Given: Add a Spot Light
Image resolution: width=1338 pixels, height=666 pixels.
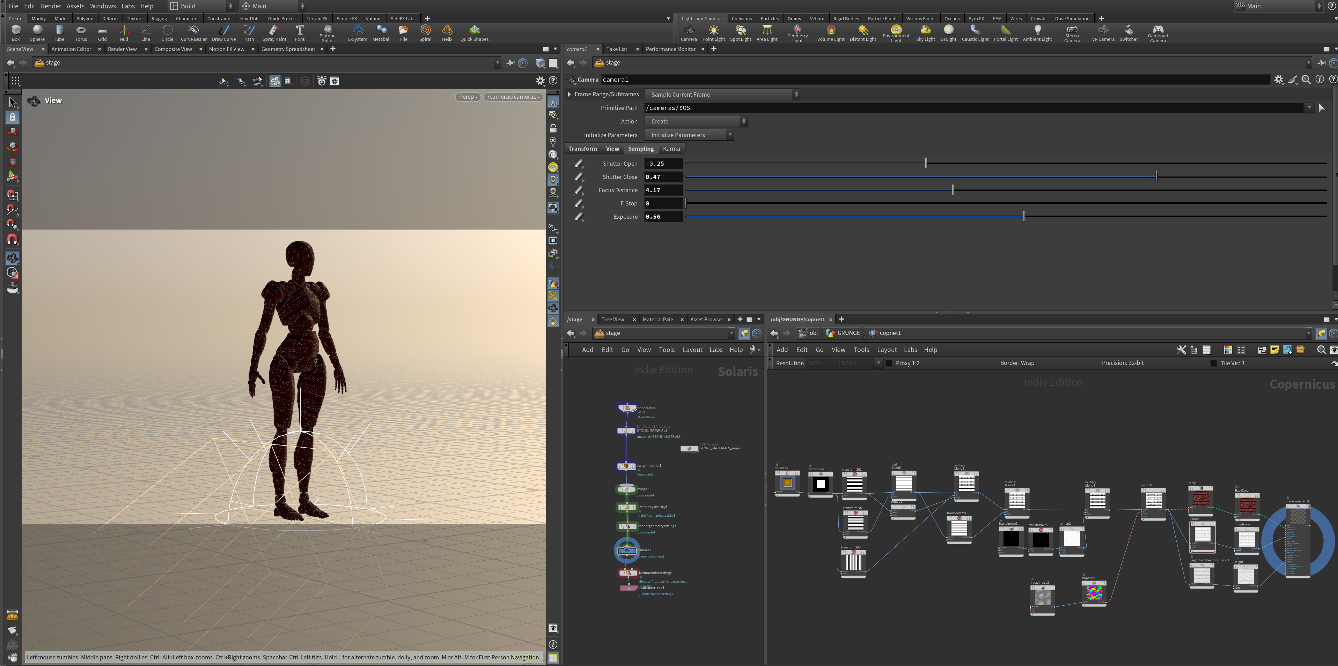Looking at the screenshot, I should (x=741, y=33).
